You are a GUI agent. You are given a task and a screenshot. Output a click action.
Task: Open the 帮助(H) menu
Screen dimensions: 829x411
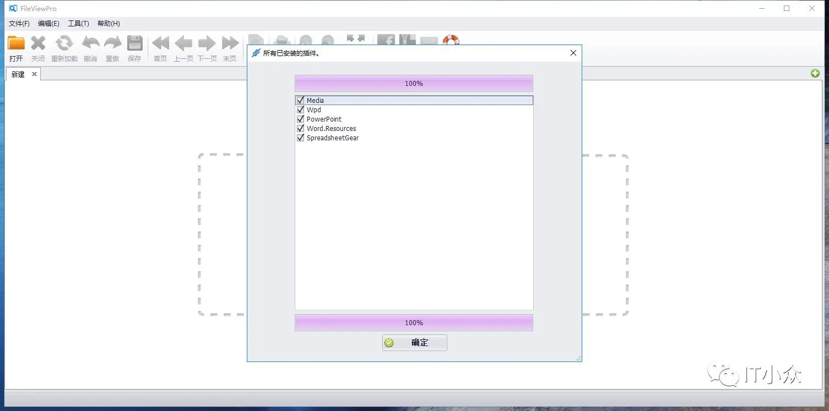pos(109,24)
